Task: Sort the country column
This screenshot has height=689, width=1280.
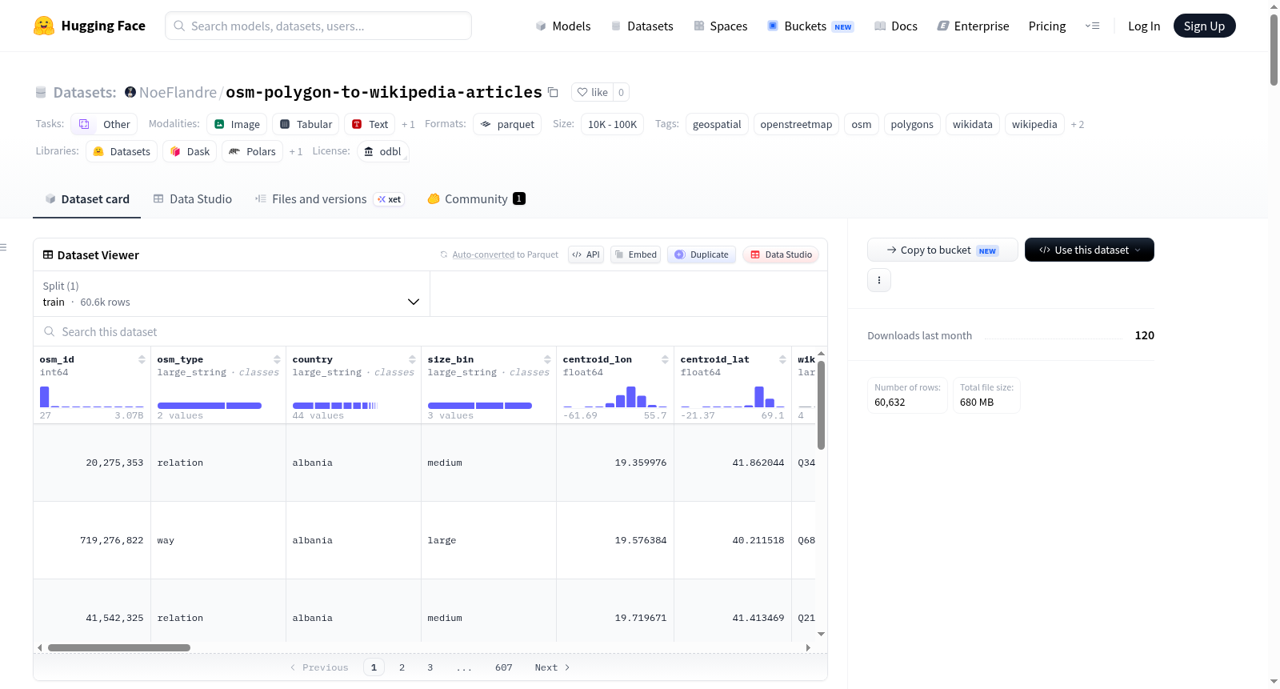Action: click(412, 359)
